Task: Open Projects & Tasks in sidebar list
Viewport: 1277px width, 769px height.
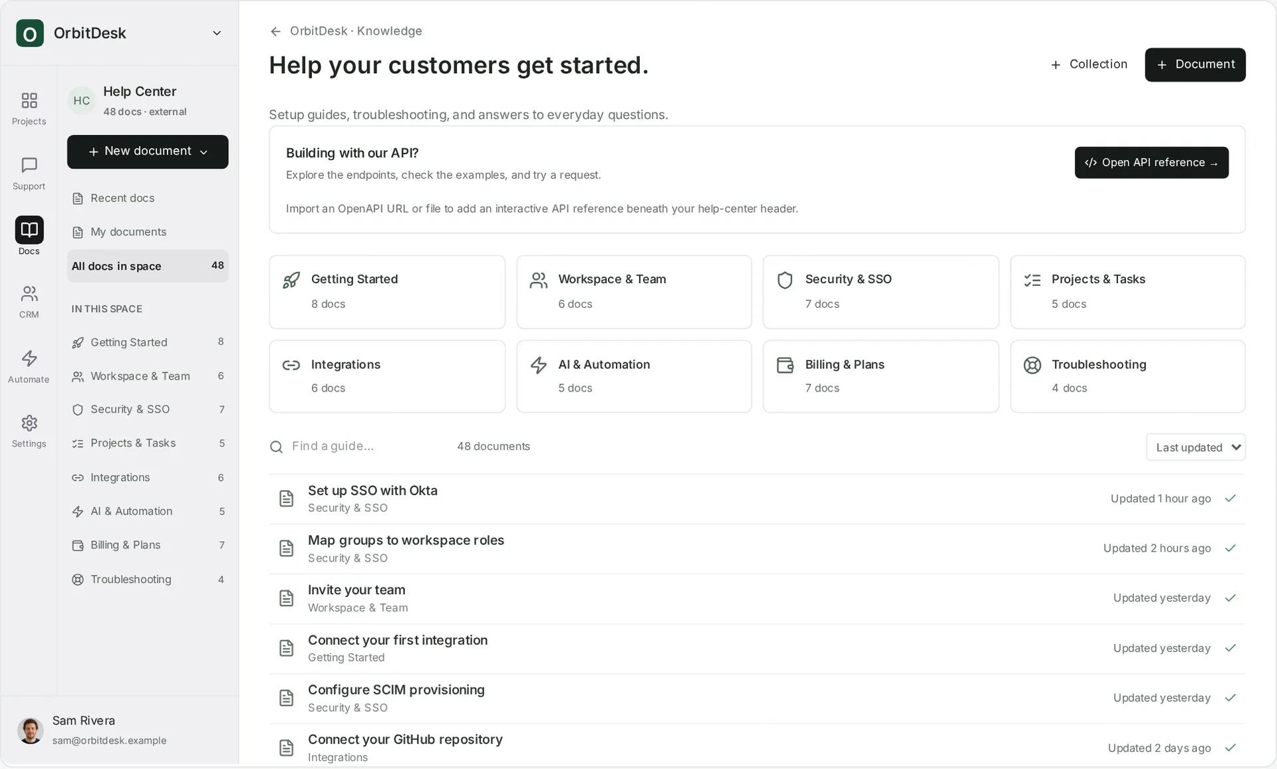Action: (x=148, y=443)
